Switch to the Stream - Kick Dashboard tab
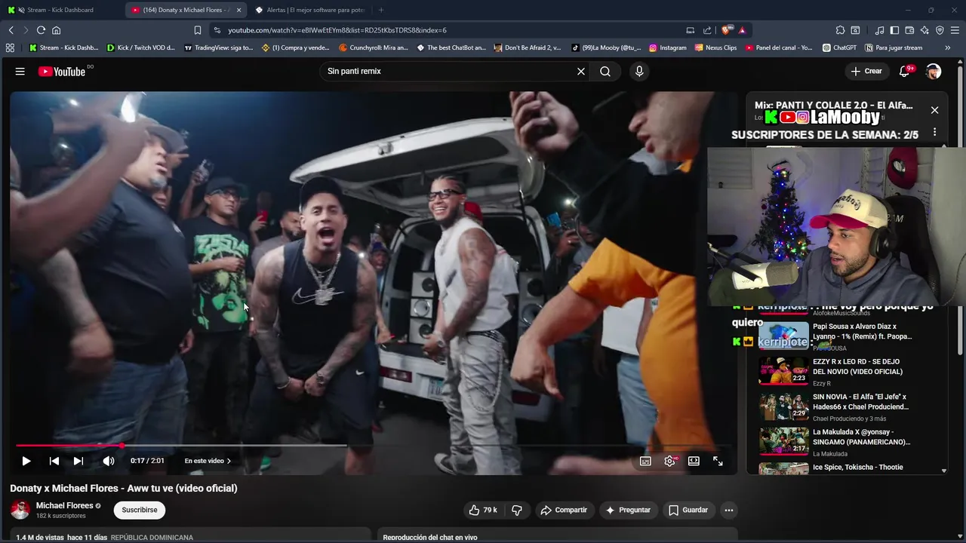966x543 pixels. click(x=60, y=10)
